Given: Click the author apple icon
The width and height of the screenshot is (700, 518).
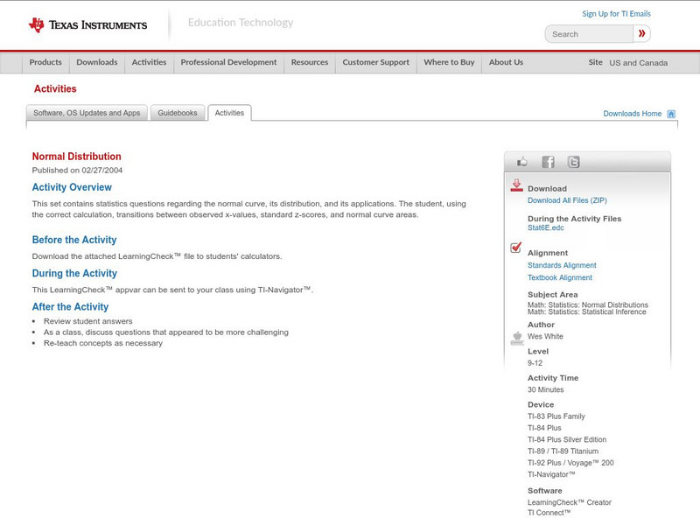Looking at the screenshot, I should coord(516,337).
